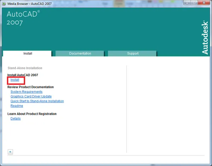212x166 pixels.
Task: Open Quick Start to Stand-Alone Installation link
Action: pyautogui.click(x=37, y=101)
